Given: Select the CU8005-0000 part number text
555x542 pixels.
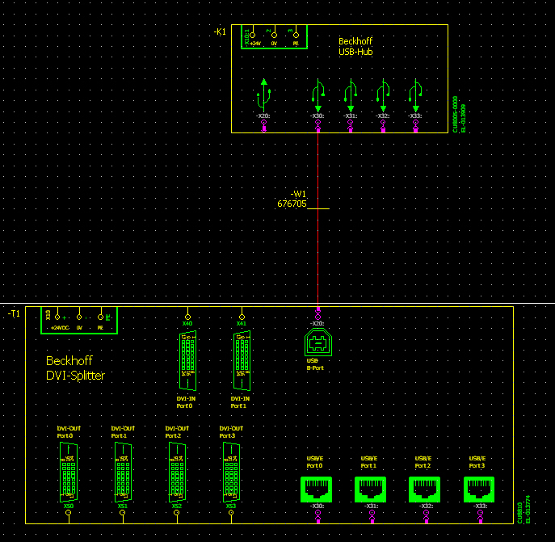Looking at the screenshot, I should [x=455, y=115].
